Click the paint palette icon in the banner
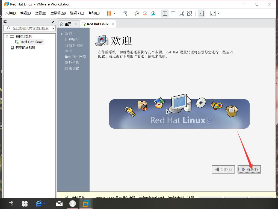Screen dimensions: 278x209 click(x=216, y=105)
